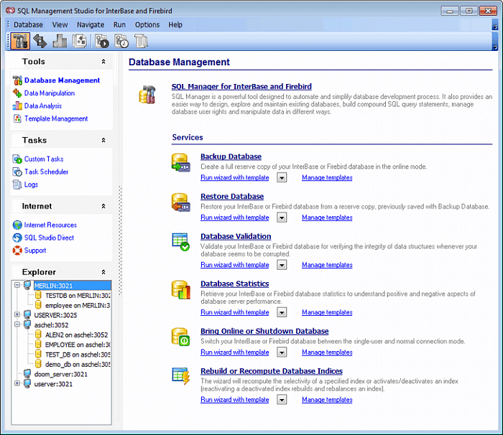This screenshot has height=435, width=503.
Task: Click Bring Online or Shutdown Database link
Action: click(x=264, y=332)
